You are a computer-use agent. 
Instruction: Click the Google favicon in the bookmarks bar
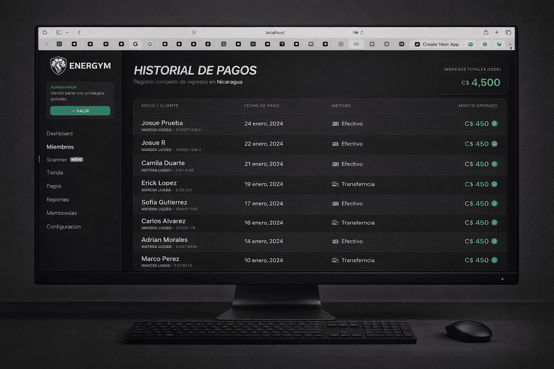click(x=150, y=44)
